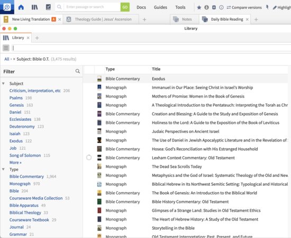This screenshot has height=238, width=291.
Task: Click the Daily Bible Reading tab icon
Action: click(x=205, y=19)
